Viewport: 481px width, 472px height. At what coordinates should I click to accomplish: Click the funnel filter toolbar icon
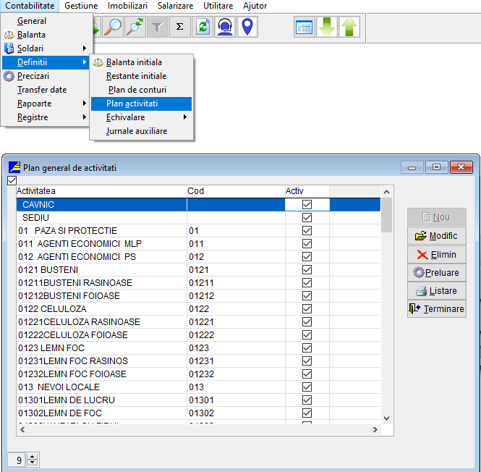pyautogui.click(x=157, y=28)
